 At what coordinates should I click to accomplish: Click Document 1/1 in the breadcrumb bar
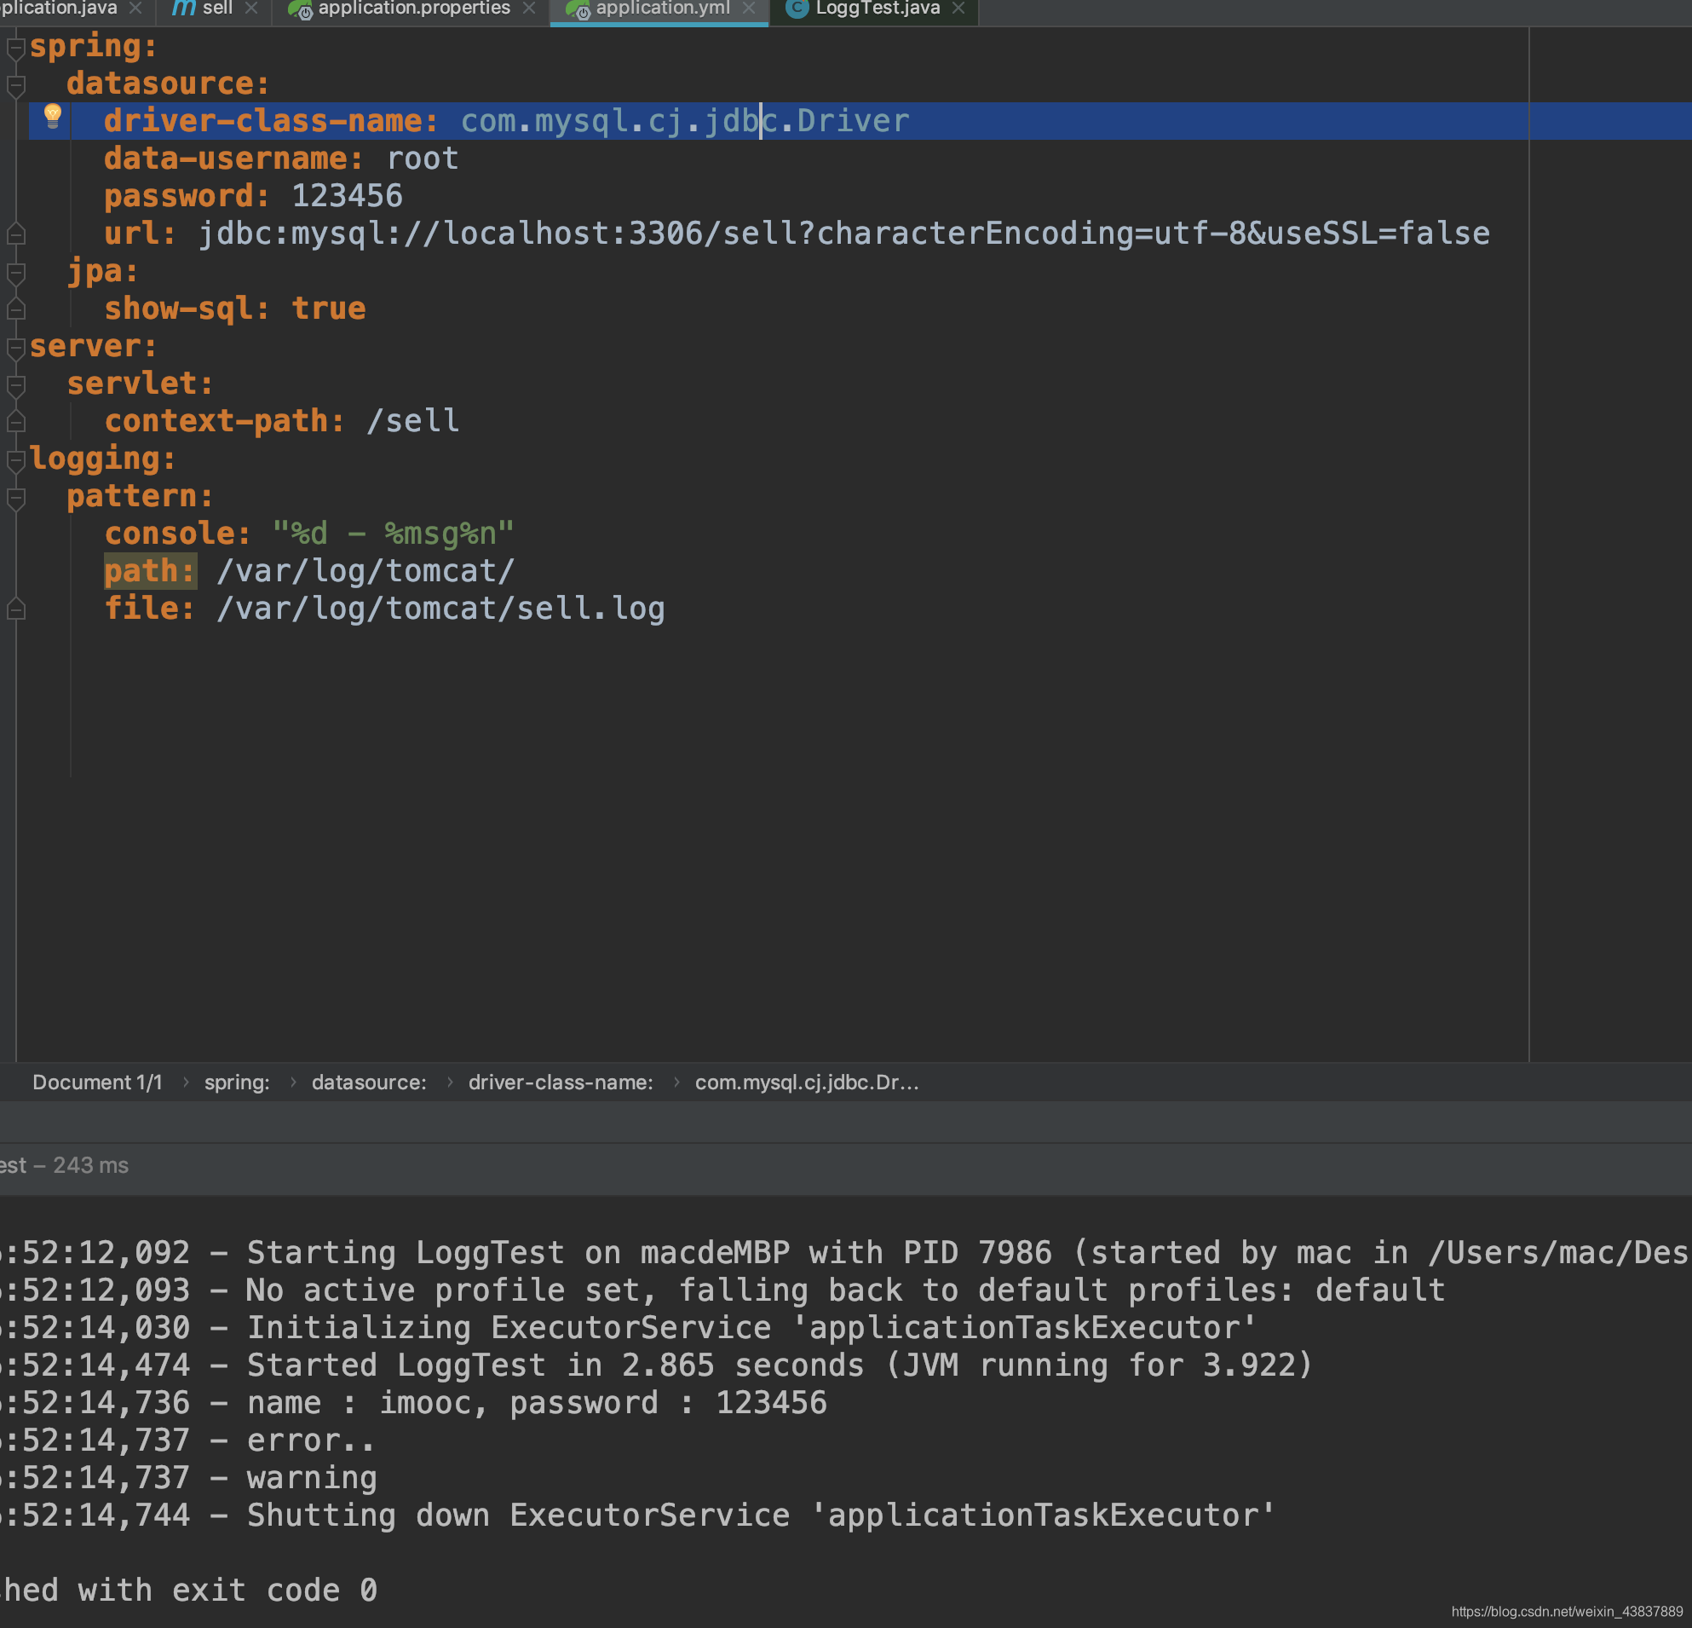pyautogui.click(x=97, y=1082)
